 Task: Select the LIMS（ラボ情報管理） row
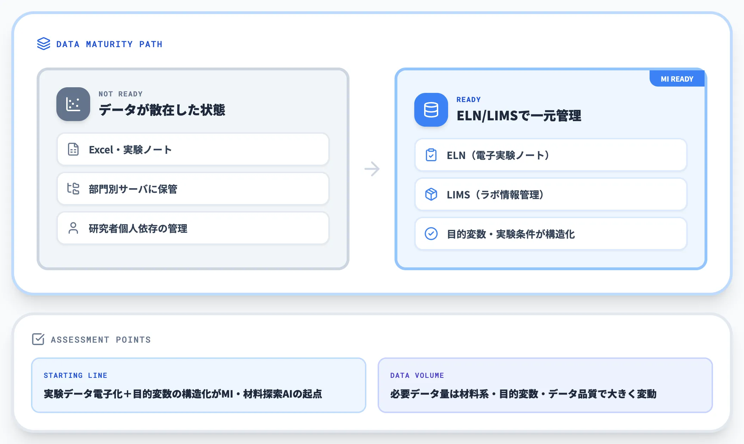click(x=551, y=194)
